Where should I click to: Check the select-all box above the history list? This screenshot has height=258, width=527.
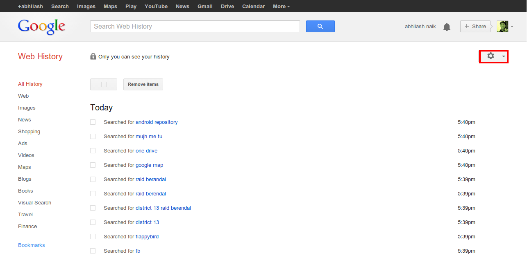(x=103, y=84)
